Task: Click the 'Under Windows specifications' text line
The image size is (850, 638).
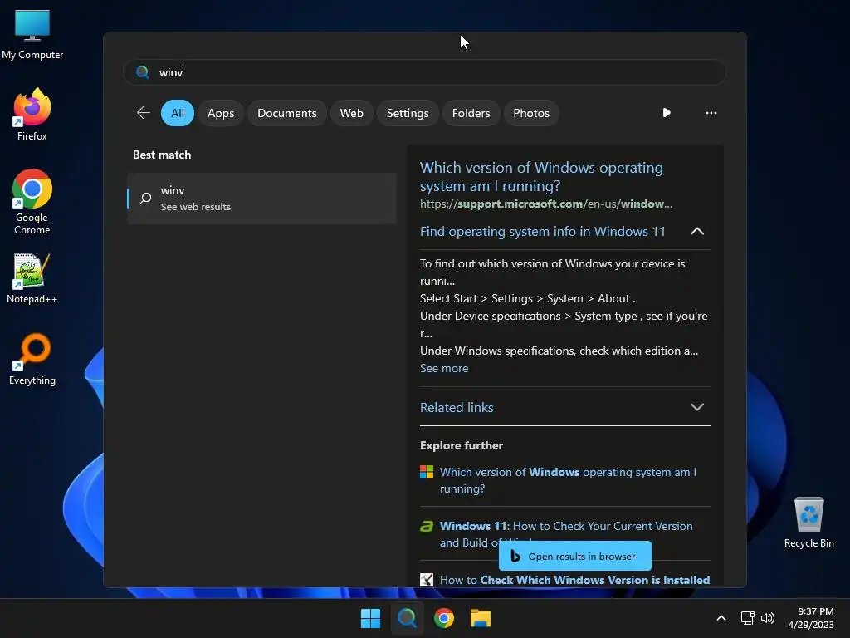Action: click(x=559, y=351)
